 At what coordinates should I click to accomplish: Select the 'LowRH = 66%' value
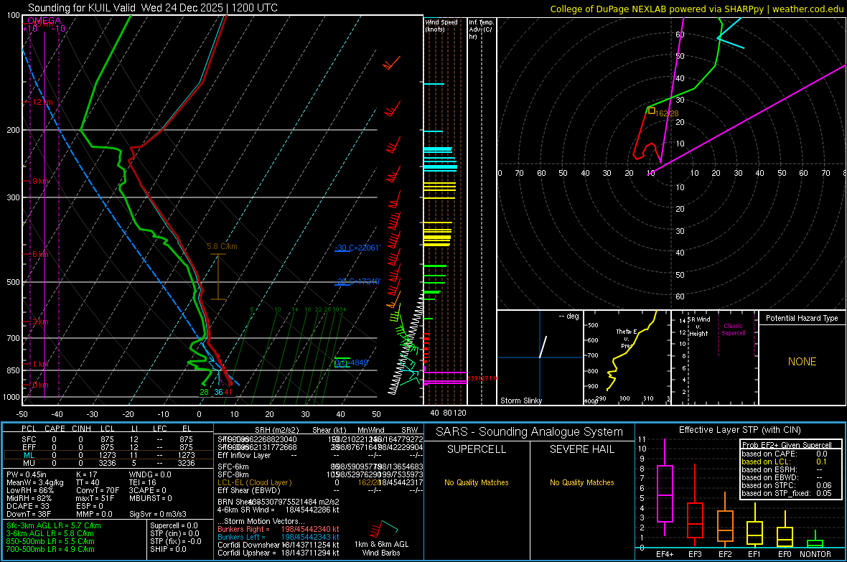29,490
